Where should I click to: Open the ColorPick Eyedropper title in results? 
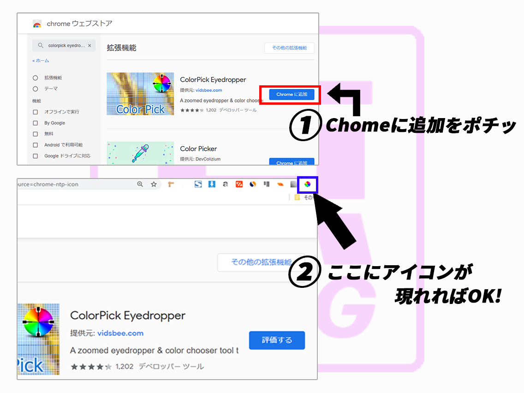pos(213,79)
